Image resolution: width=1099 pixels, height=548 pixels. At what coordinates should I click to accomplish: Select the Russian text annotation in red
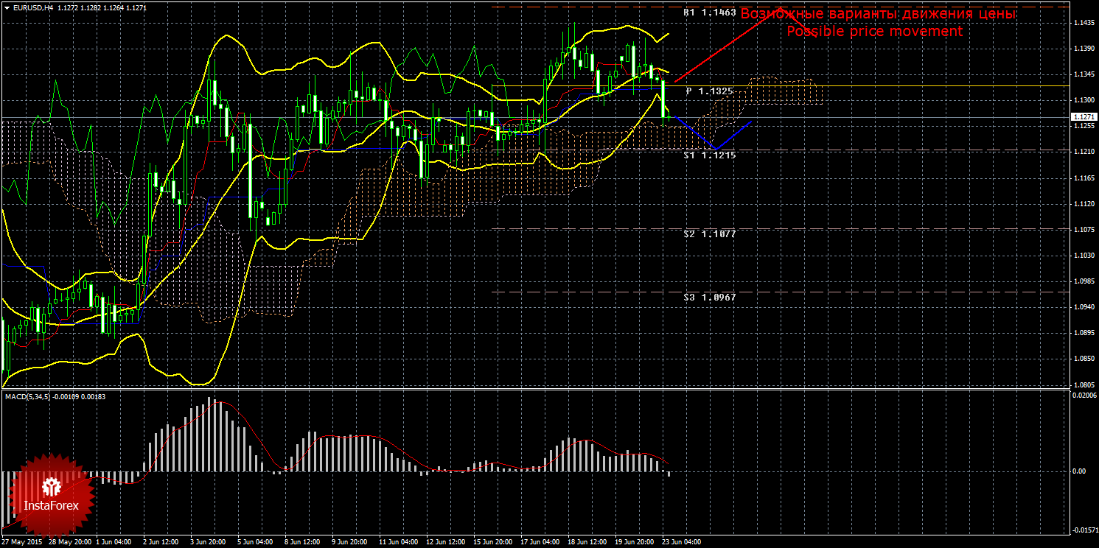(878, 14)
